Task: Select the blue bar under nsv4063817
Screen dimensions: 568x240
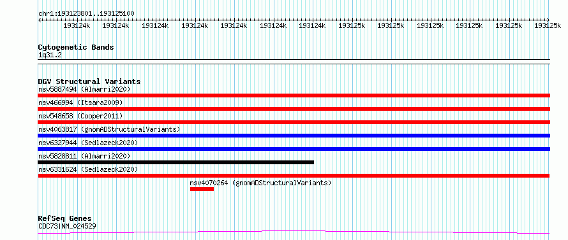Action: point(294,136)
